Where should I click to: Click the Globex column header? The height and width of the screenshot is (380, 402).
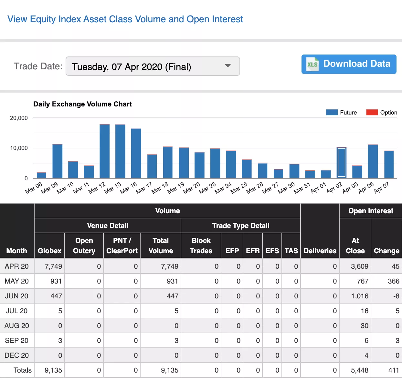click(49, 251)
